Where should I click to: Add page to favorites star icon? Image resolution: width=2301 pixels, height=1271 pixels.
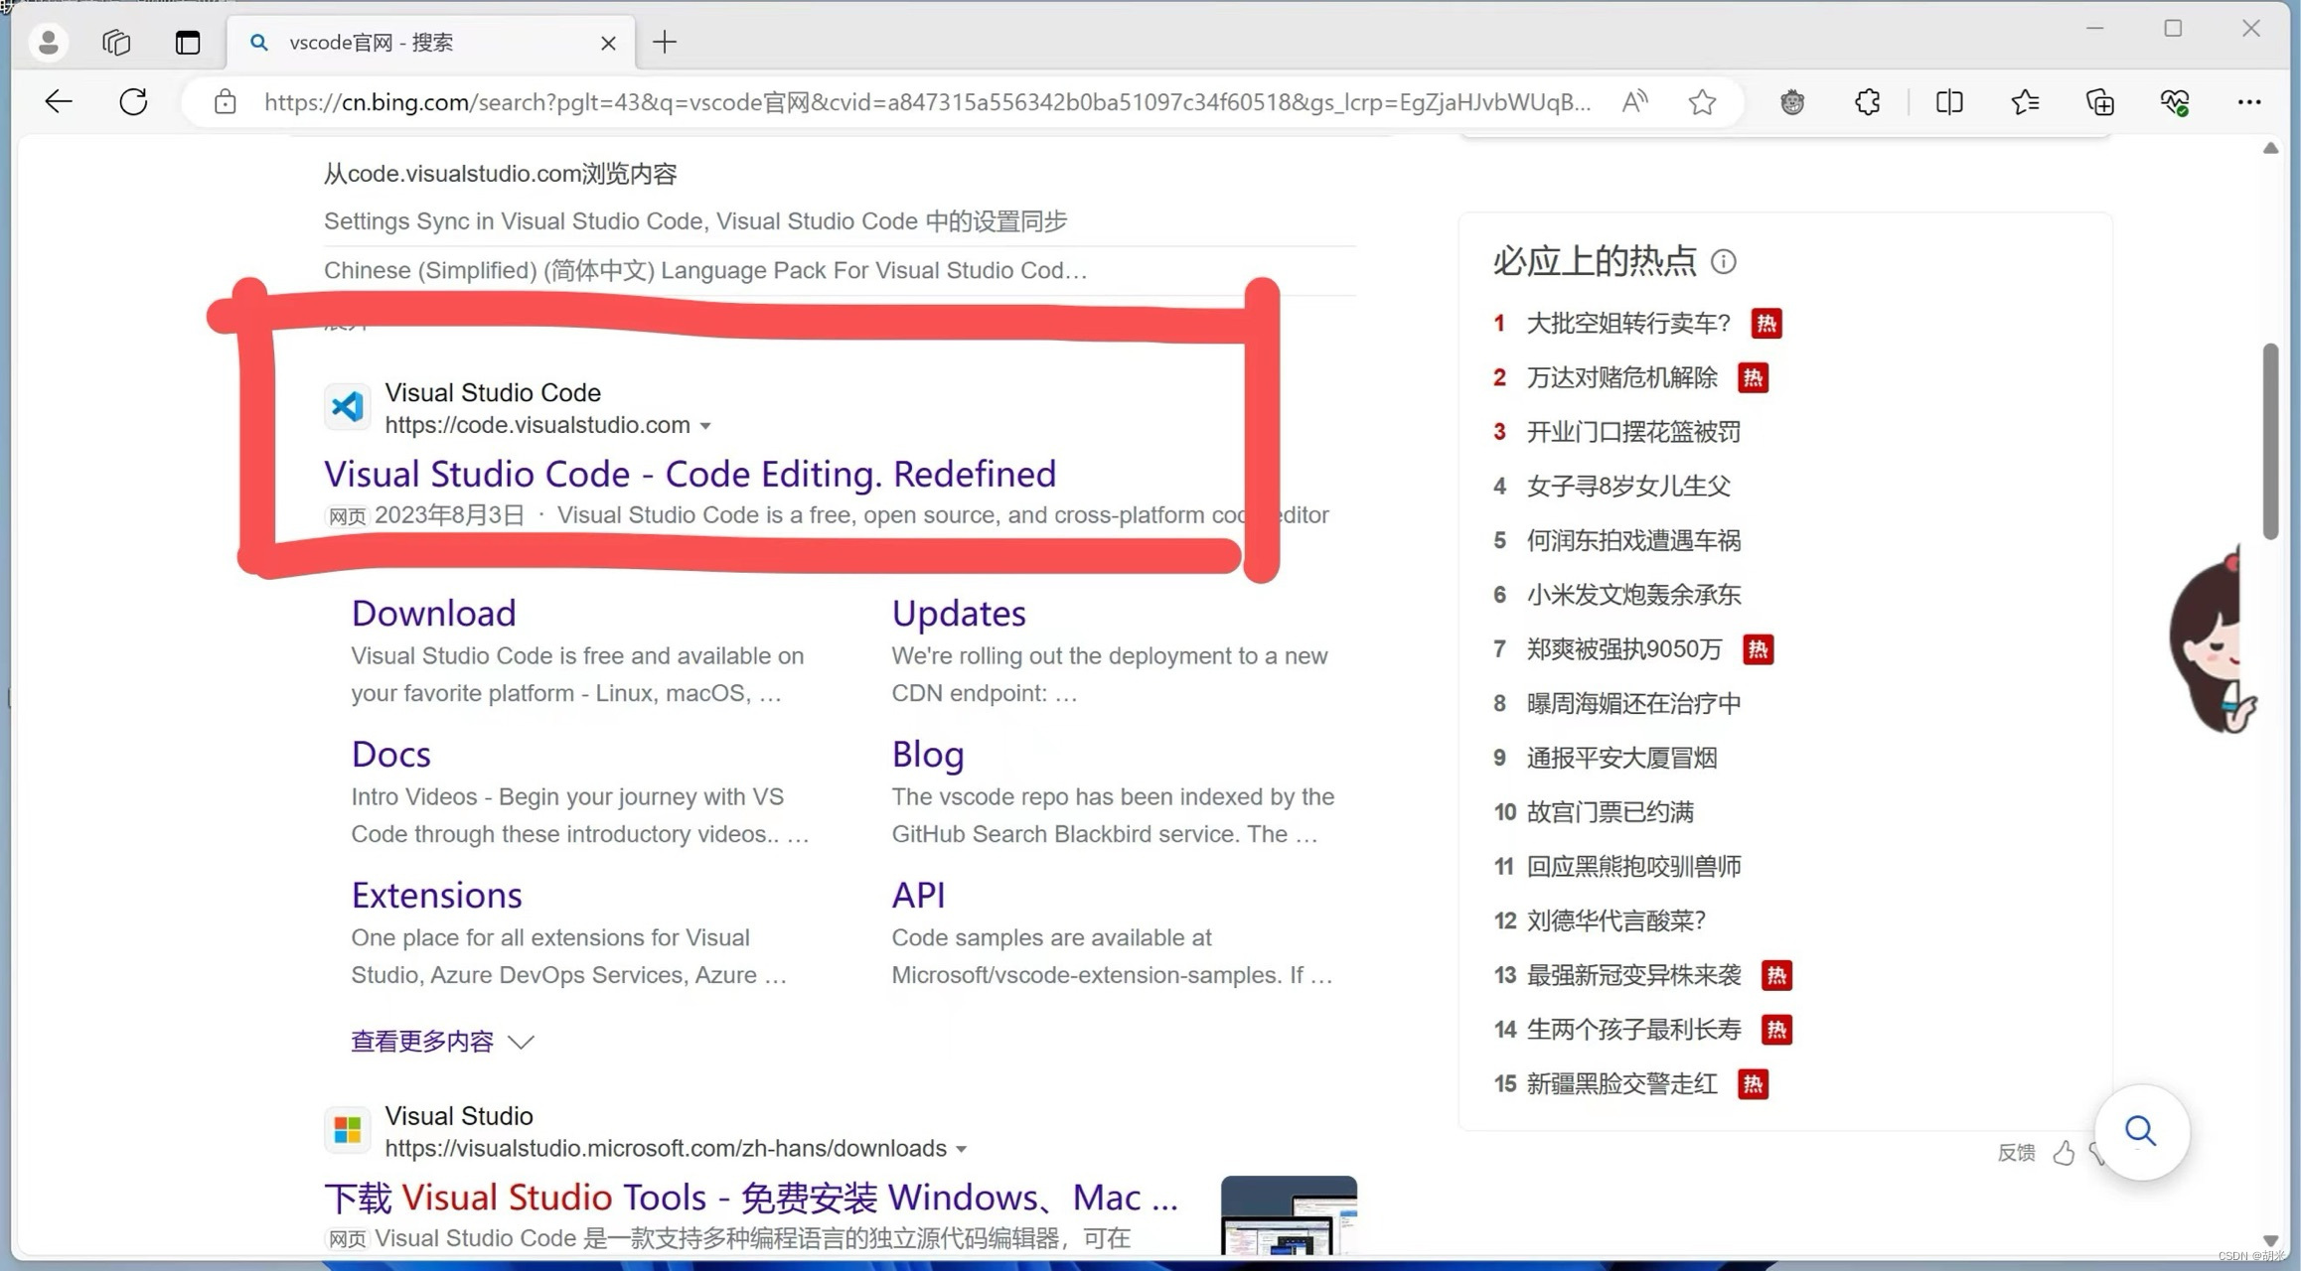pyautogui.click(x=1702, y=101)
